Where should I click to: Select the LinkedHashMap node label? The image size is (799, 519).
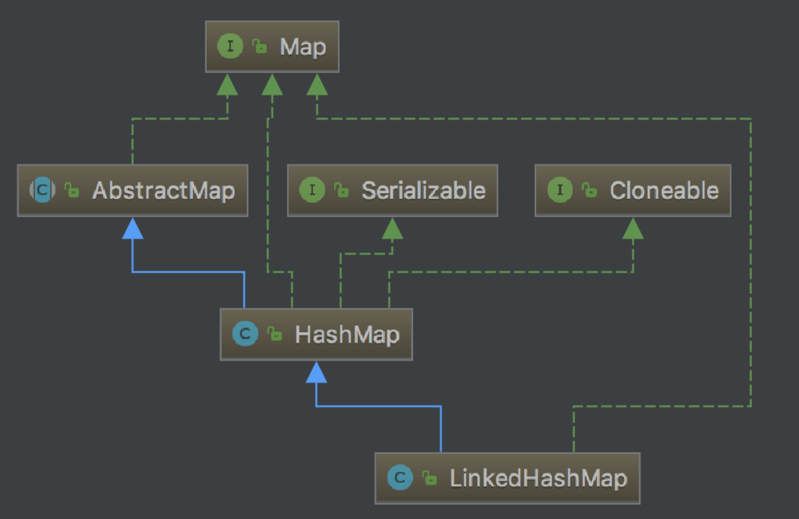click(x=538, y=477)
